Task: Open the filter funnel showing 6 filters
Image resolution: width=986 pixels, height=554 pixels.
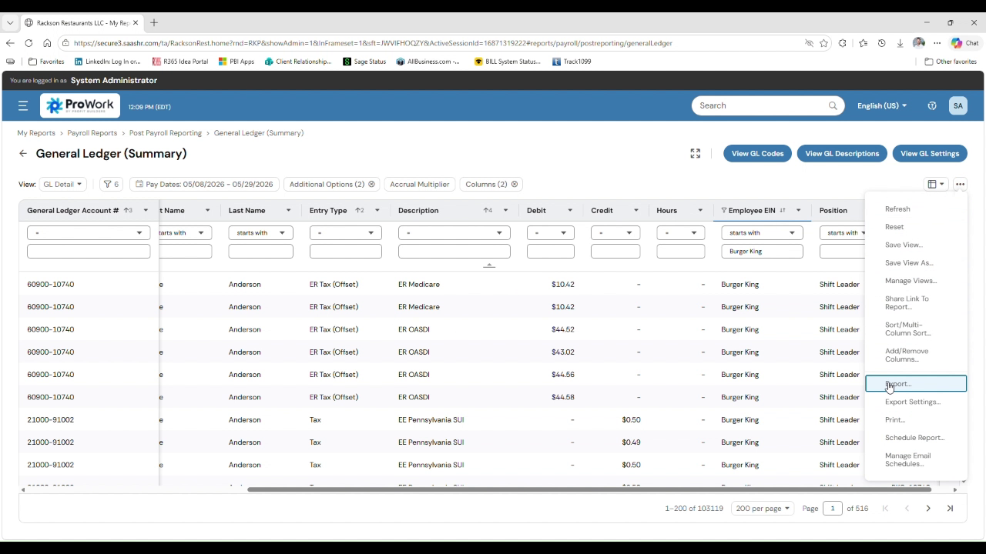Action: click(112, 184)
